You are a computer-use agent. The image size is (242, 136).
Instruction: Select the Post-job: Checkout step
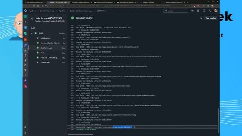pyautogui.click(x=48, y=58)
